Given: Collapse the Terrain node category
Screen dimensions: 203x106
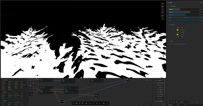Looking at the screenshot, I should [2, 92].
